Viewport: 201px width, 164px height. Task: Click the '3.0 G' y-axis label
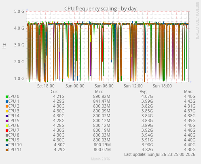(x=19, y=45)
